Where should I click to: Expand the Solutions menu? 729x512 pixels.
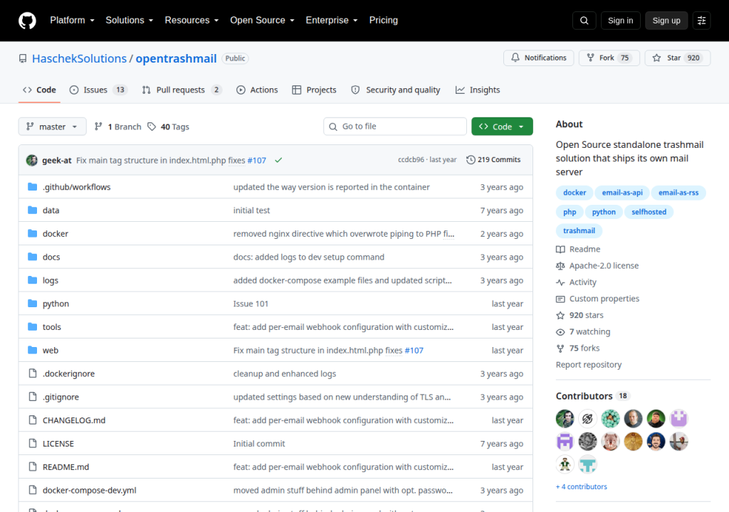pyautogui.click(x=130, y=21)
